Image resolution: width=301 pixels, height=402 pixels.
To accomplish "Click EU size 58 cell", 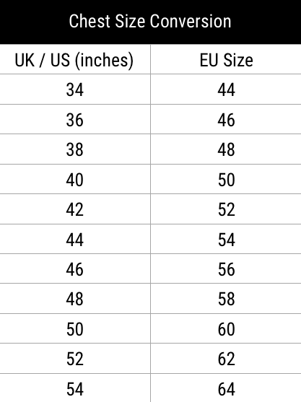I will pyautogui.click(x=226, y=299).
